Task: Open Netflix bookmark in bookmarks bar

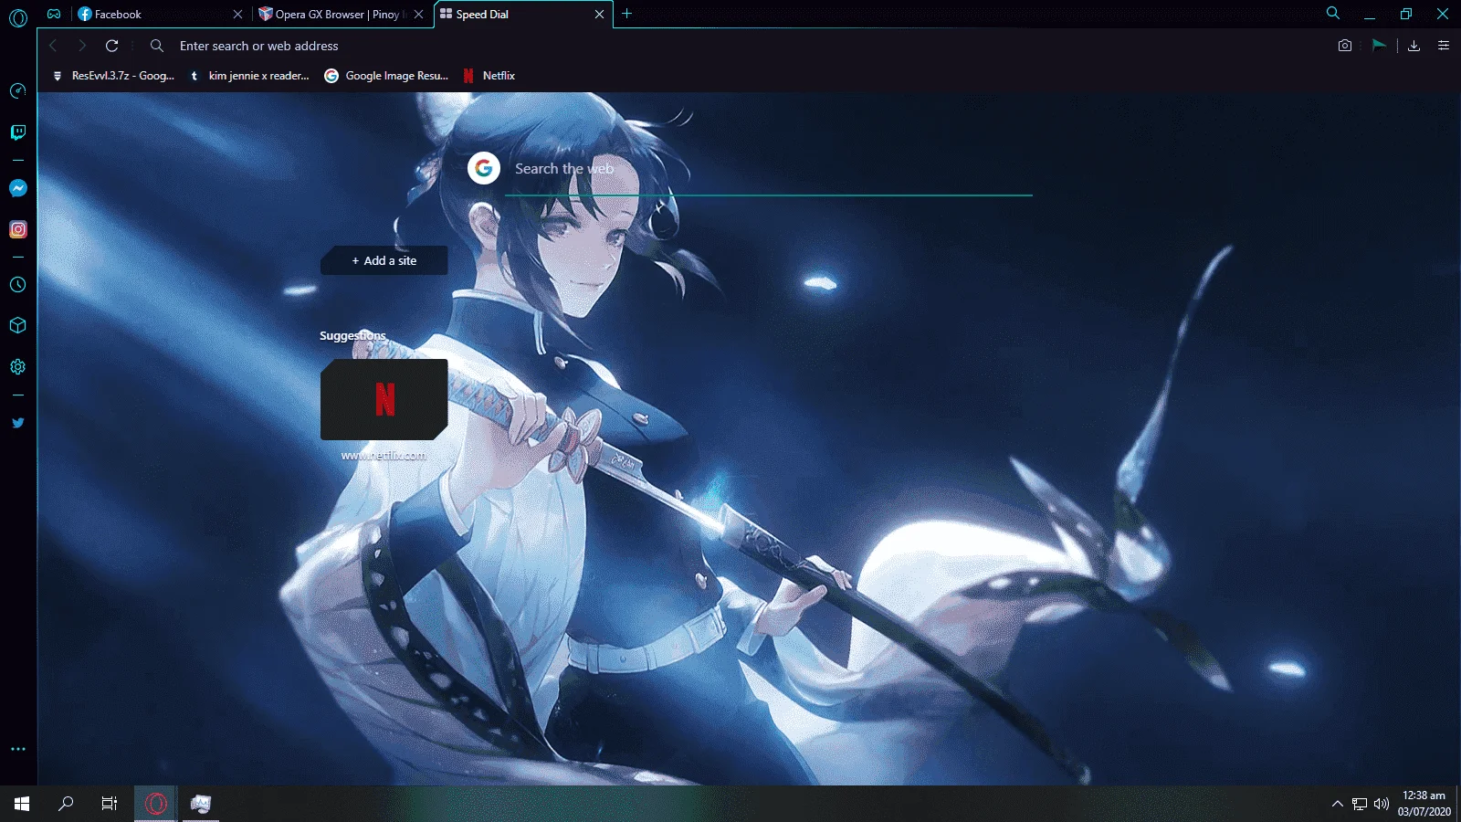Action: pos(489,76)
